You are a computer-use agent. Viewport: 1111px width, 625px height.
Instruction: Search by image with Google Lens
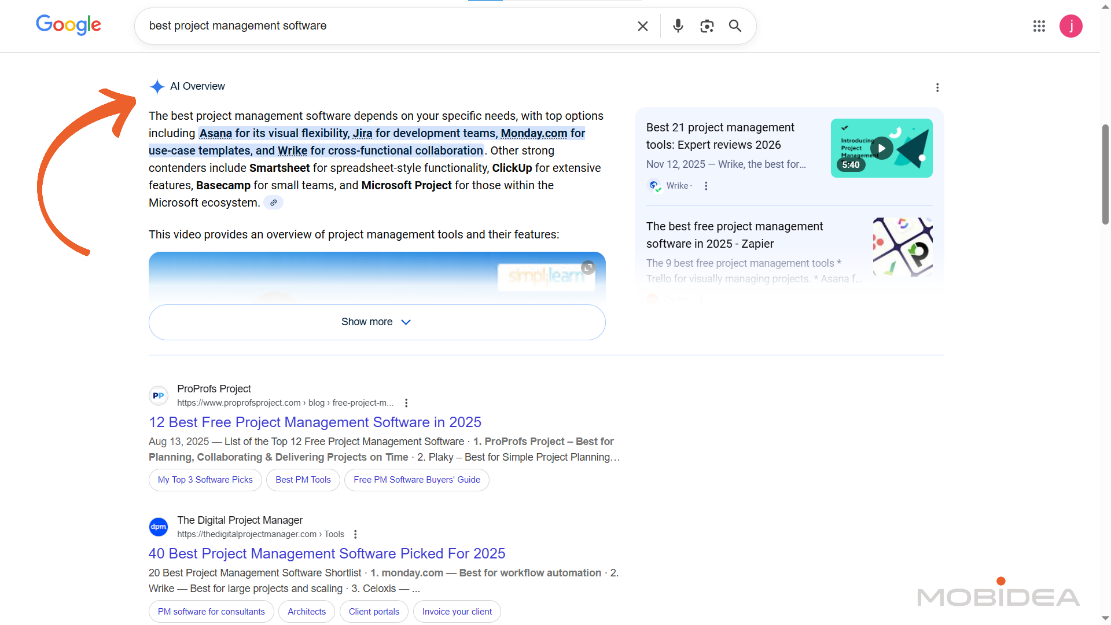click(x=707, y=25)
